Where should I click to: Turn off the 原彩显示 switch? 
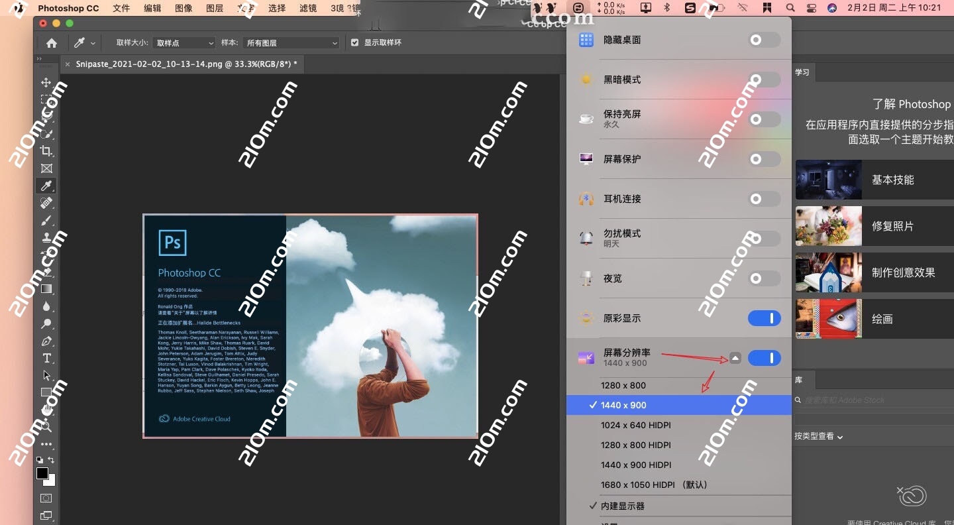pos(764,318)
